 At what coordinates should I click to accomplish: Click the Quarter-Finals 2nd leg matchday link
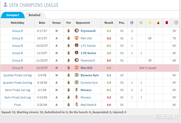17,83
